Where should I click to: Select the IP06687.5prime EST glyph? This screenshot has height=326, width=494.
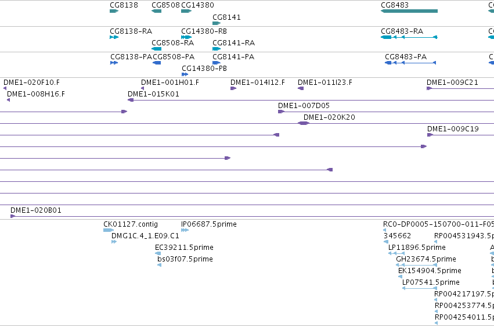[x=185, y=230]
